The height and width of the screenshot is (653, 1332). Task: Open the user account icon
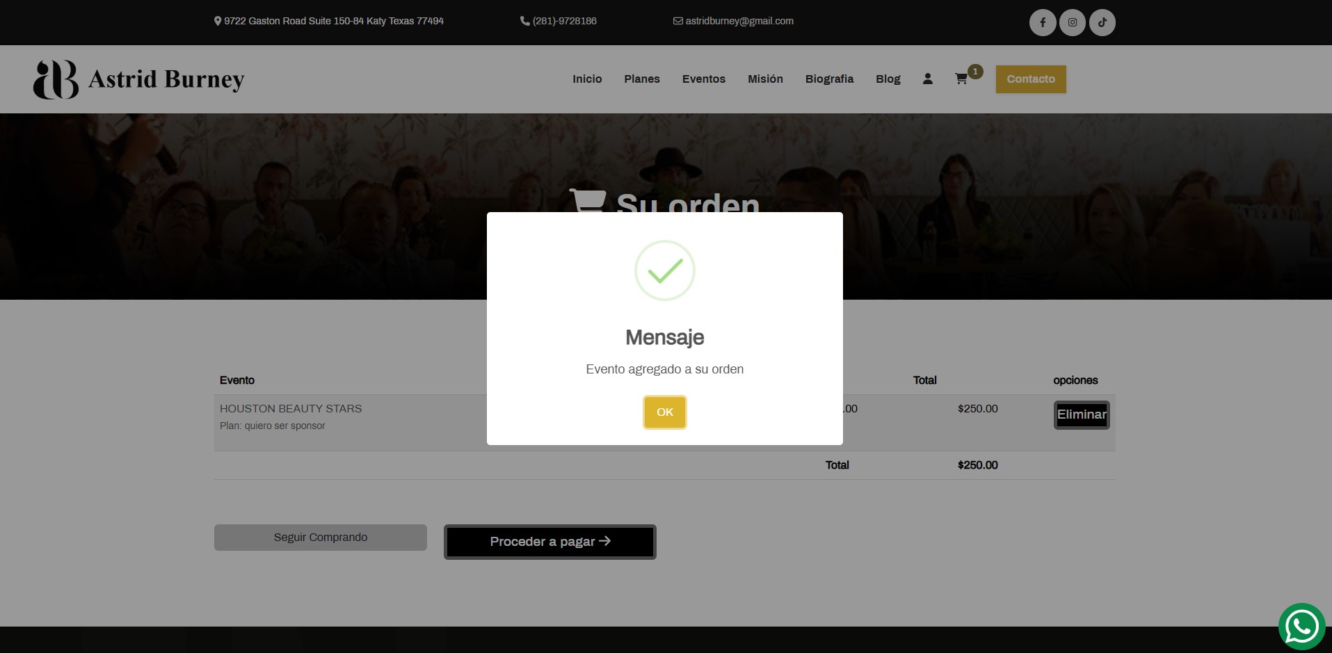[927, 79]
